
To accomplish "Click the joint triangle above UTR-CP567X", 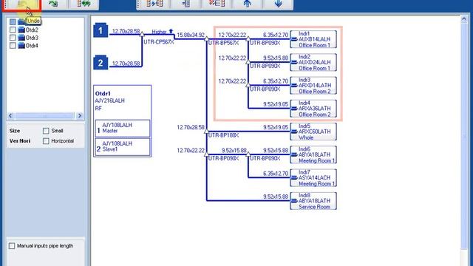I will click(x=142, y=34).
